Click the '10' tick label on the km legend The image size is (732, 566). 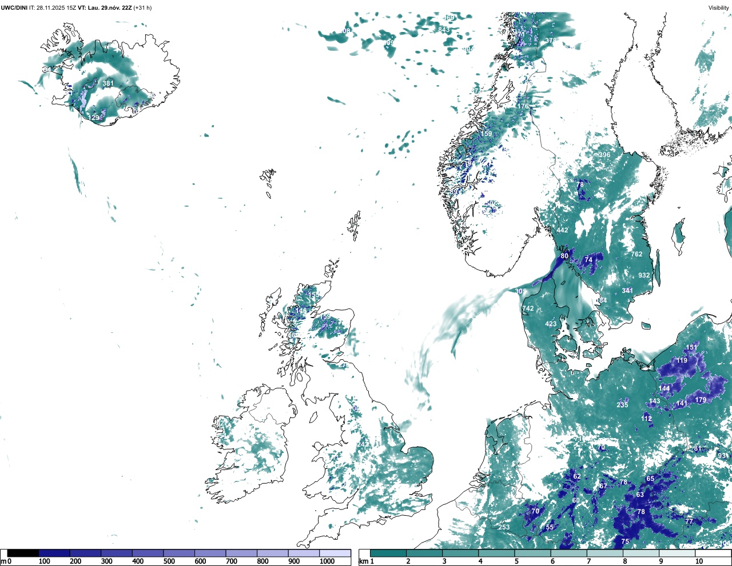(699, 561)
